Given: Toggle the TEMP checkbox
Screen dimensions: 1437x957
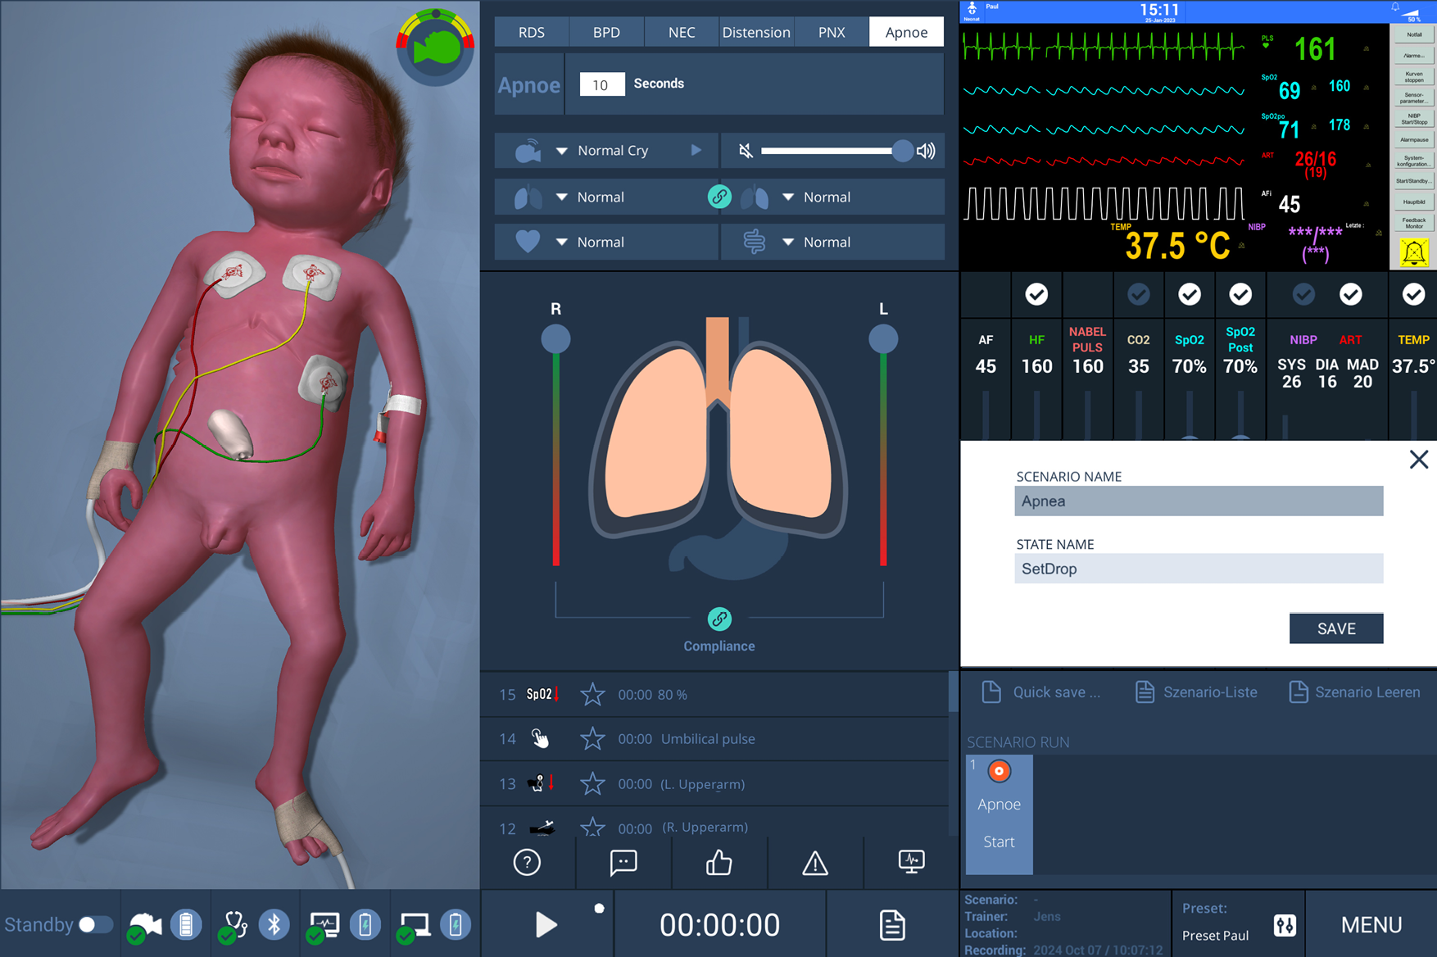Looking at the screenshot, I should point(1413,294).
